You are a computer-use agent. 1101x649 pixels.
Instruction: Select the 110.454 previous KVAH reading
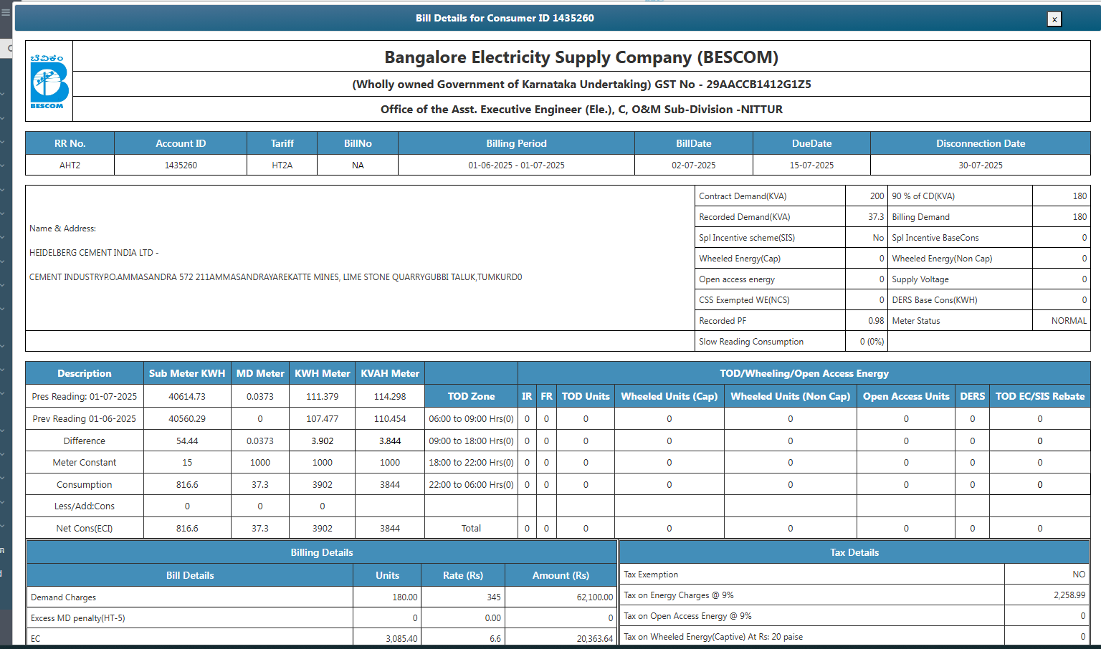390,418
